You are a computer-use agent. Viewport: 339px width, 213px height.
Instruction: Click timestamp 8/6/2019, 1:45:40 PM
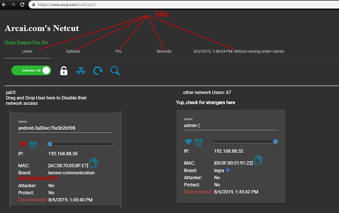(x=71, y=200)
